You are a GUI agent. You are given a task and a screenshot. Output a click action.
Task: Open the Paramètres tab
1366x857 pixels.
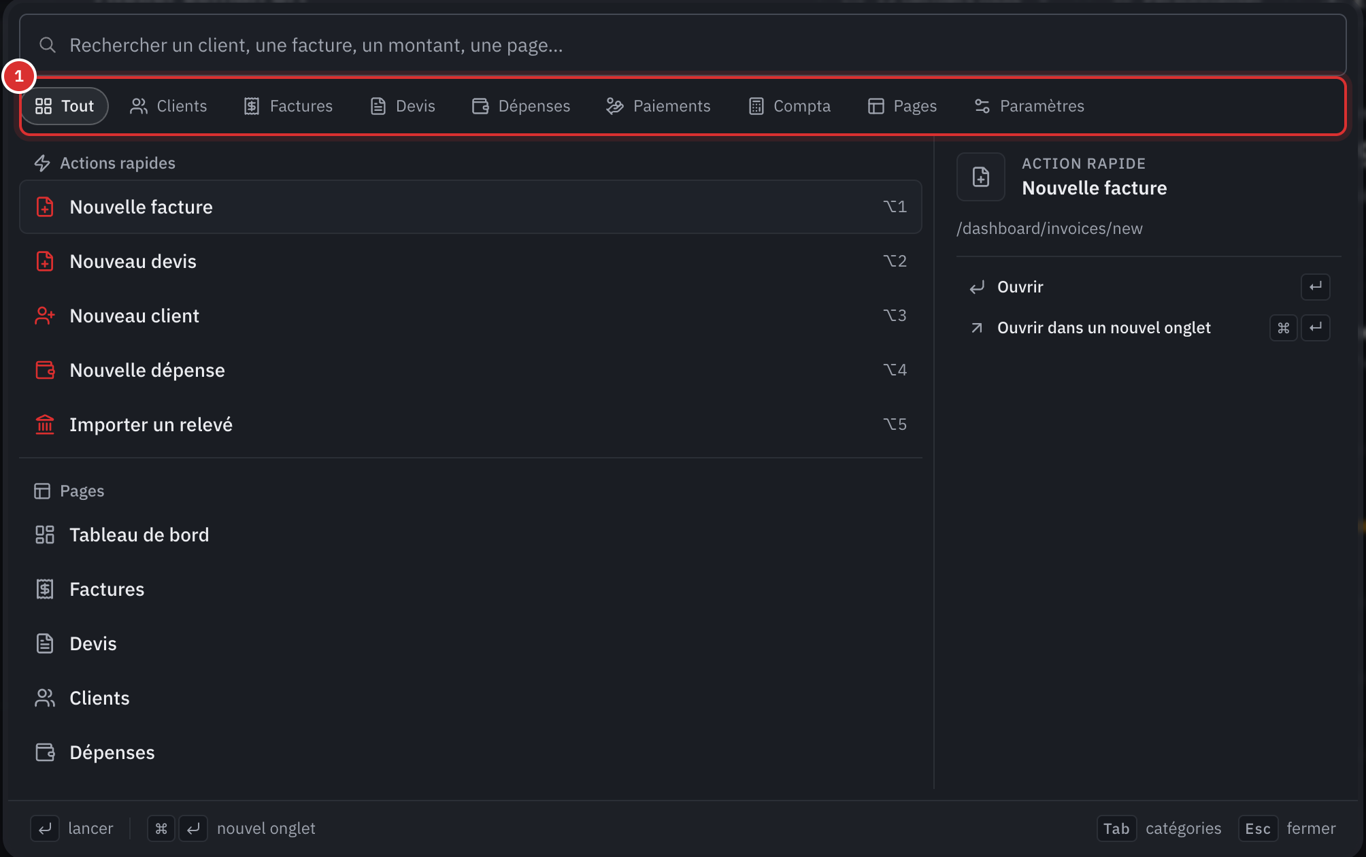(x=1029, y=106)
